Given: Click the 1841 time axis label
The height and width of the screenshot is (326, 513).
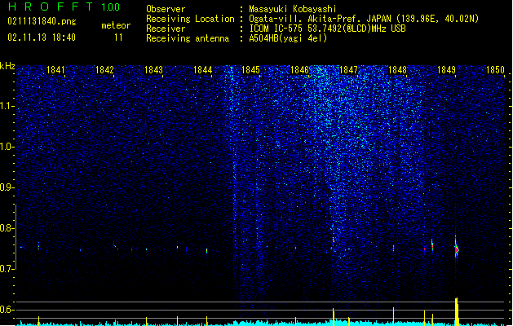Looking at the screenshot, I should pyautogui.click(x=55, y=70).
